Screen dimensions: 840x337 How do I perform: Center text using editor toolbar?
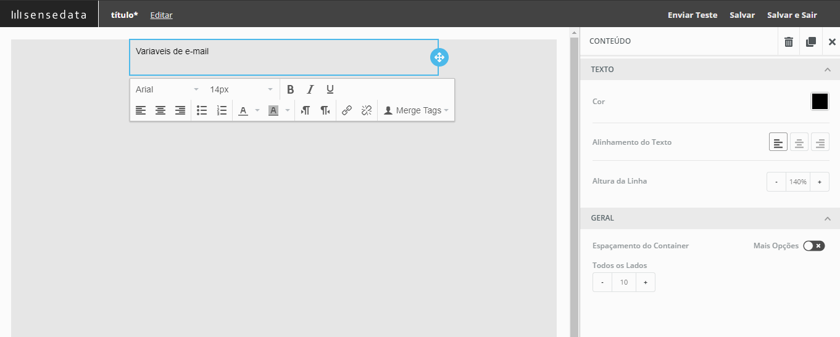pyautogui.click(x=160, y=110)
